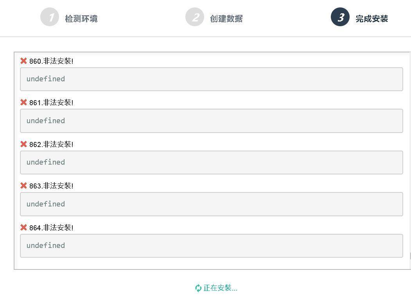Click the red X beside error 863
Screen dimensions: 411x307
(x=23, y=186)
